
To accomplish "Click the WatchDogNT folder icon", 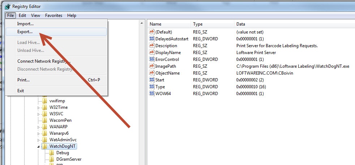I will click(x=44, y=147).
